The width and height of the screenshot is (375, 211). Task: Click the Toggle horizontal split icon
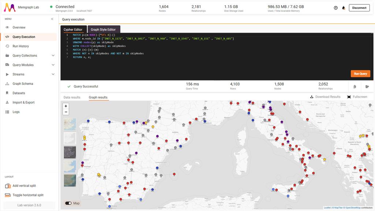point(8,195)
